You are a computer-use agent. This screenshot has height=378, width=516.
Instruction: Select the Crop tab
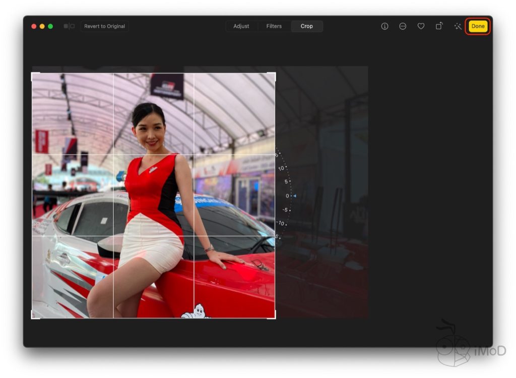pos(306,26)
